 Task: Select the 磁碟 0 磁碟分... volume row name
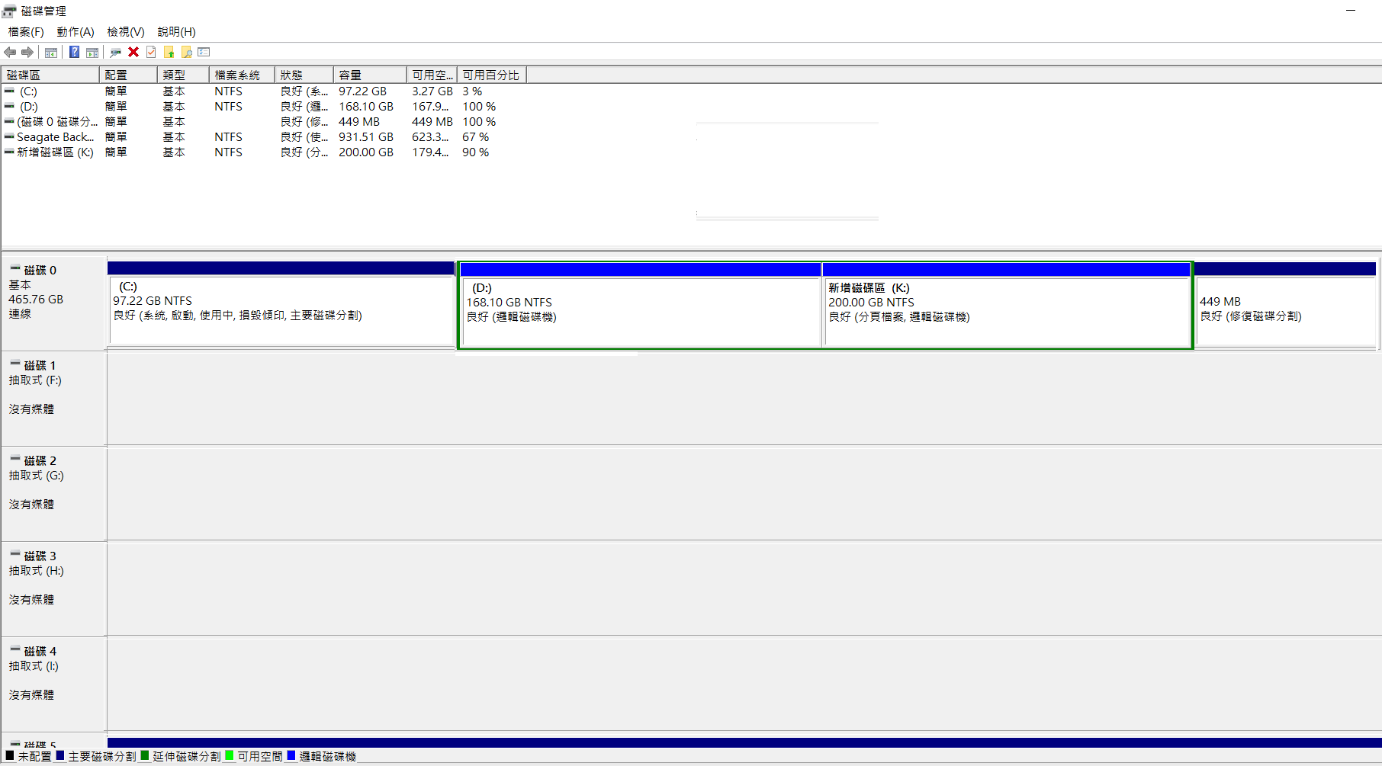[x=57, y=121]
